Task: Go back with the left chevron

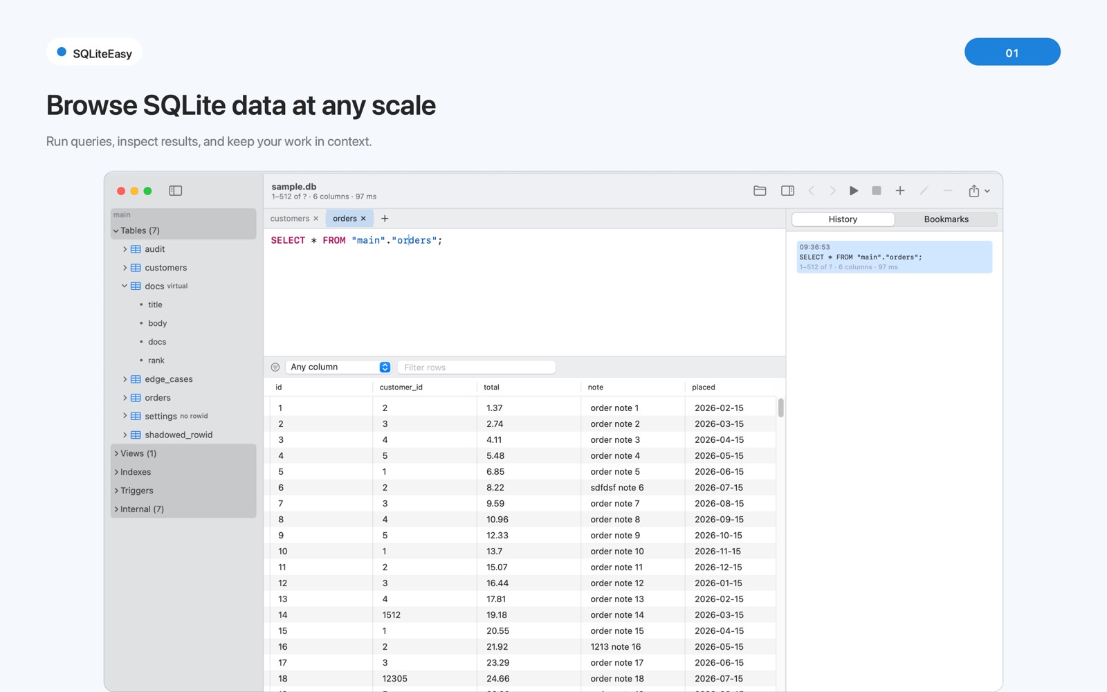Action: (811, 191)
